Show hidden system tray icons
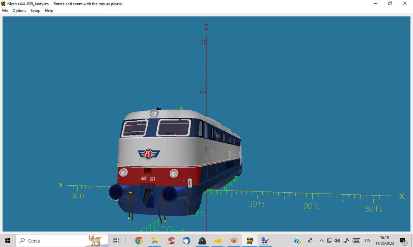 tap(321, 240)
